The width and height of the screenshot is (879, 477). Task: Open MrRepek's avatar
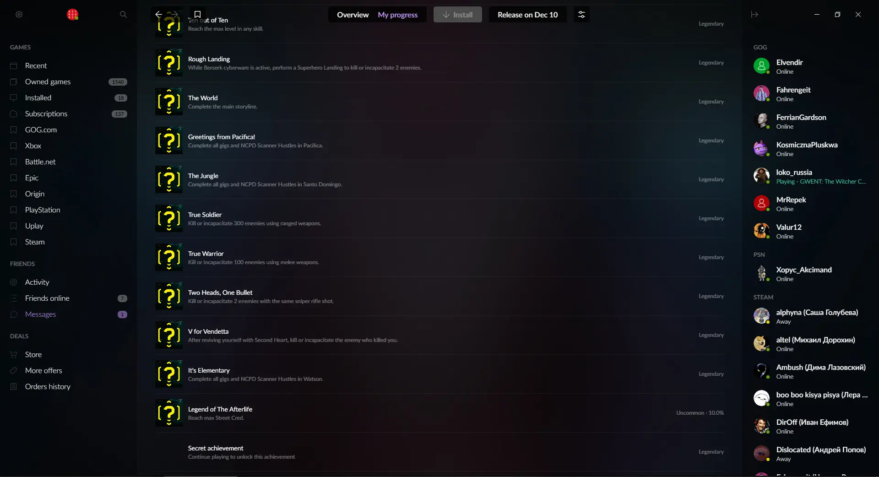[x=762, y=203]
